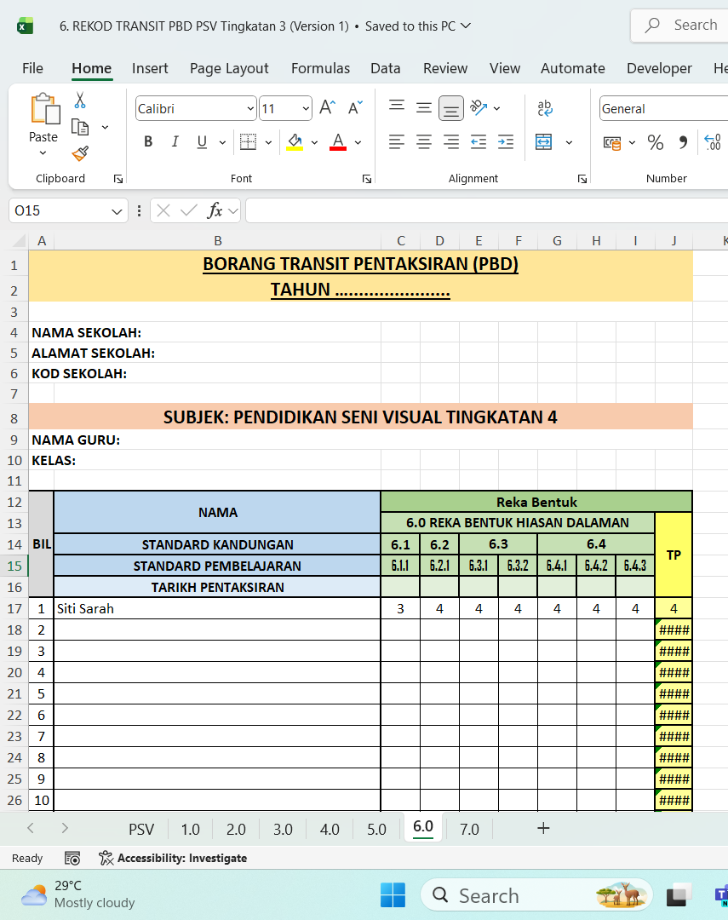This screenshot has width=728, height=920.
Task: Switch to the 7.0 sheet tab
Action: pyautogui.click(x=469, y=829)
